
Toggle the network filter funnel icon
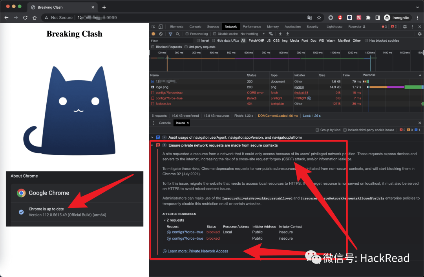(x=170, y=34)
